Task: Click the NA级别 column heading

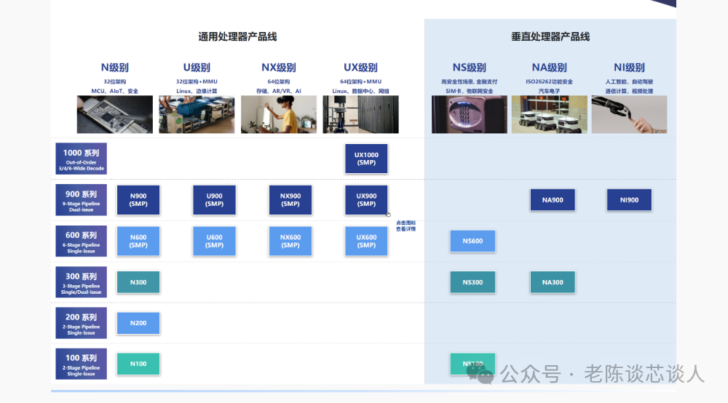Action: (x=549, y=68)
